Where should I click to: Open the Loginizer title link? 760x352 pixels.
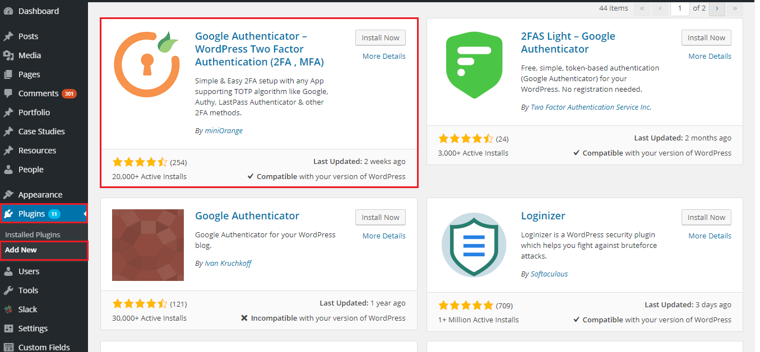coord(543,216)
